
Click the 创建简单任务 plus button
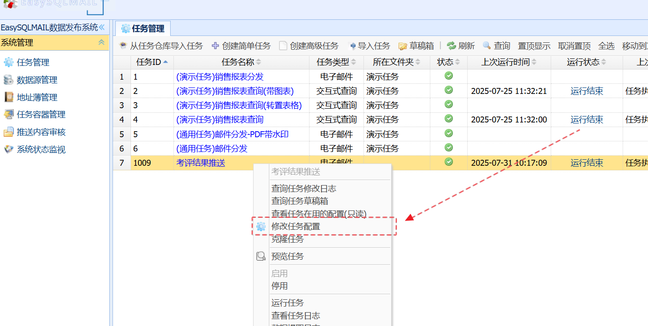[x=241, y=46]
